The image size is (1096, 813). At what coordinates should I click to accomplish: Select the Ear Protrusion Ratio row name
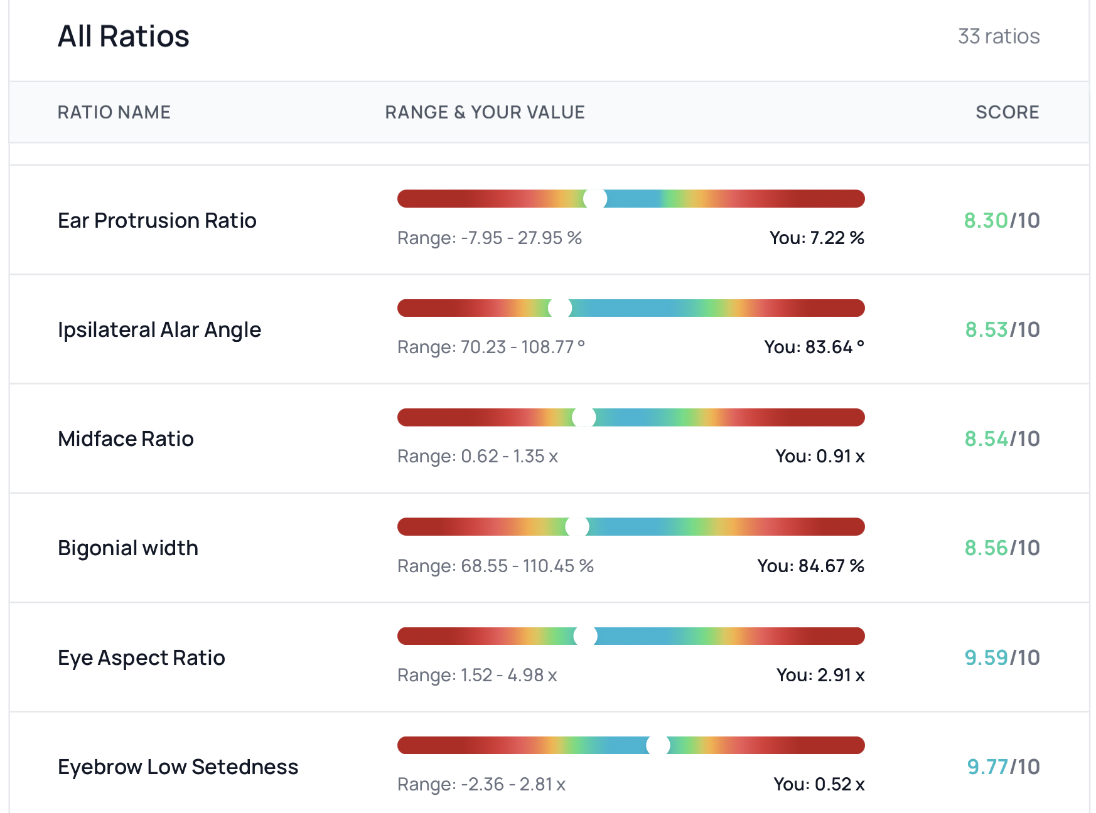pos(157,221)
